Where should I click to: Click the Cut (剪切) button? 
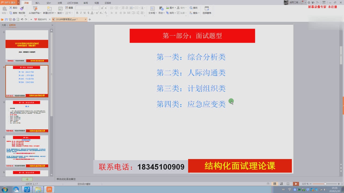coord(13,8)
